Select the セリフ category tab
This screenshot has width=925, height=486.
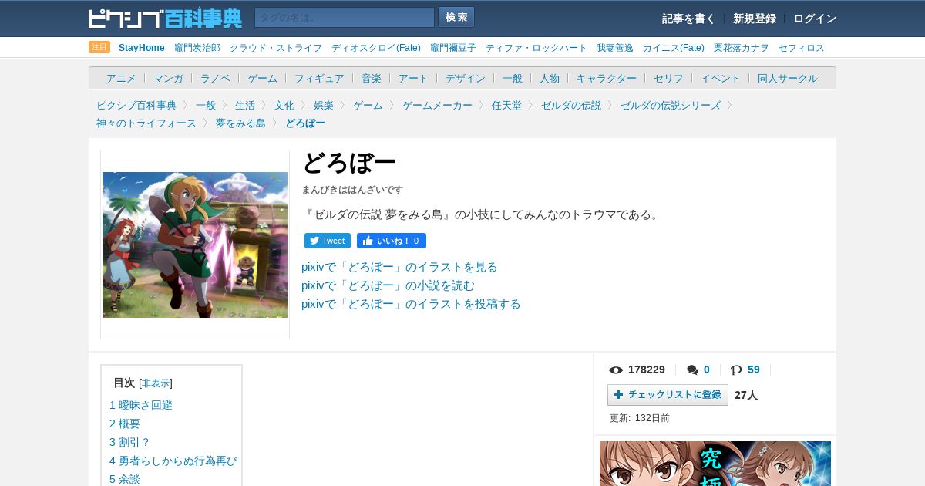click(668, 78)
